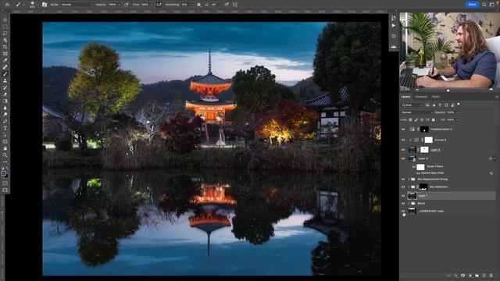Viewport: 500px width, 281px height.
Task: Open the layer filter Kind dropdown
Action: coord(412,105)
